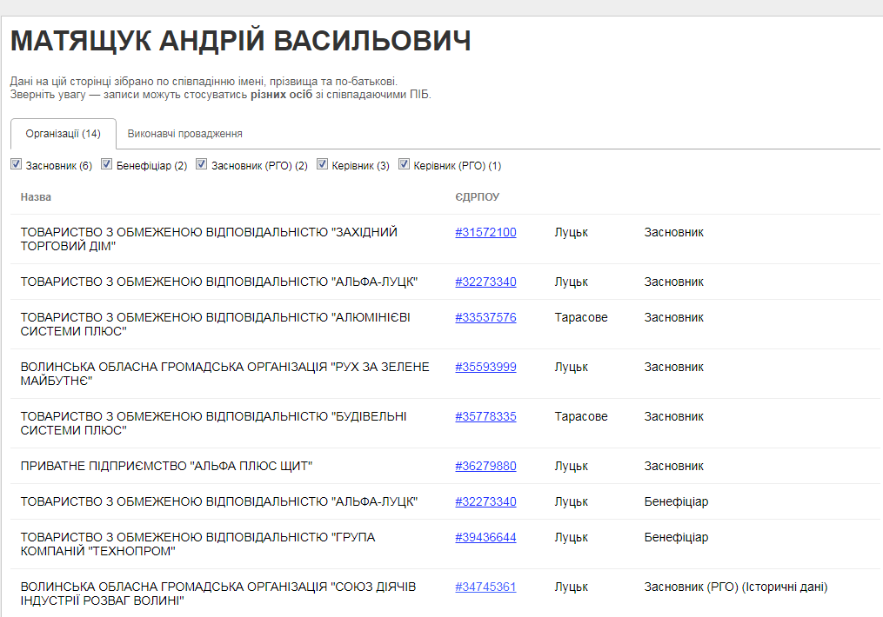Click the code link #35778335
883x617 pixels.
(x=485, y=416)
